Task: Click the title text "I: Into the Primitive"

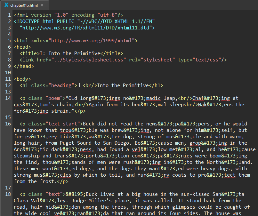Action: [70, 53]
